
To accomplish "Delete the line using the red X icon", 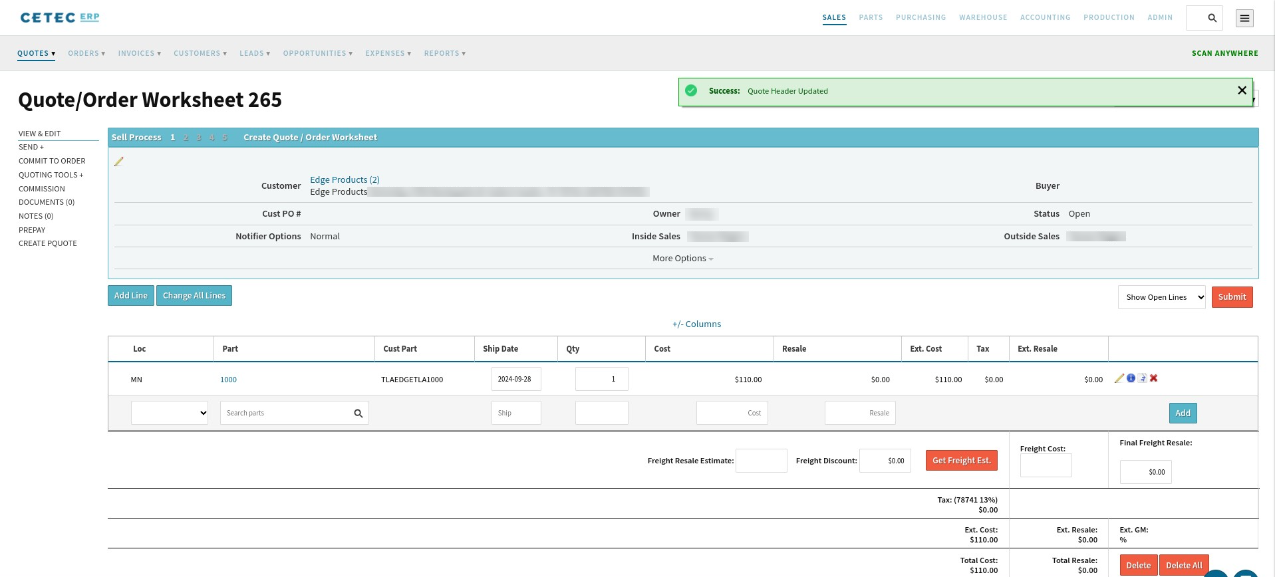I will [1154, 378].
